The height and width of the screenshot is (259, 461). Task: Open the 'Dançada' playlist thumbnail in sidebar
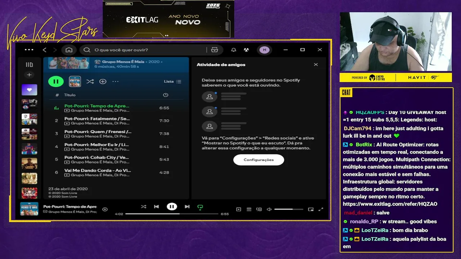pos(29,193)
